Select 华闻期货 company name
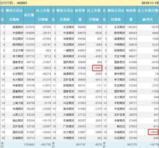The width and height of the screenshot is (159, 148). 18,109
